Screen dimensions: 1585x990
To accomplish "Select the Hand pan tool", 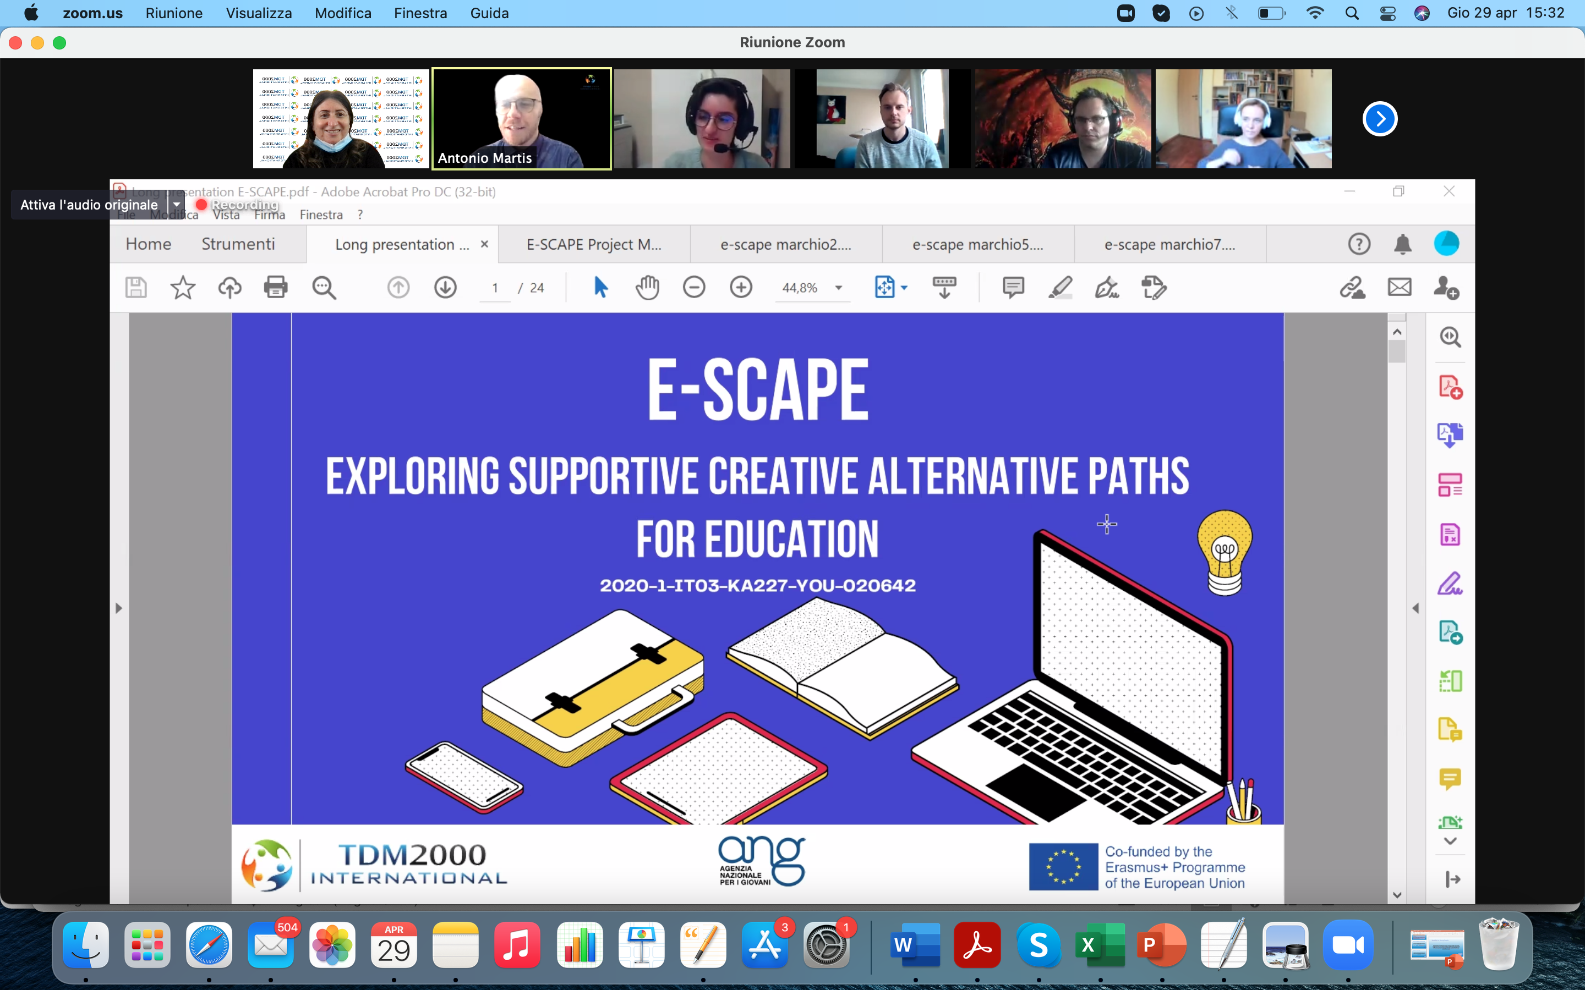I will point(647,288).
